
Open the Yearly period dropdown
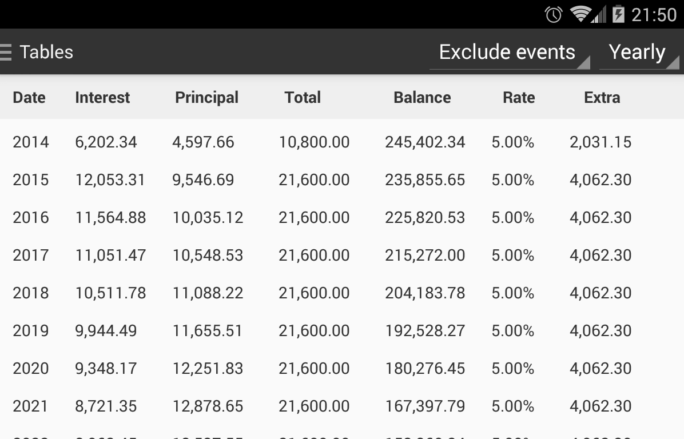638,53
